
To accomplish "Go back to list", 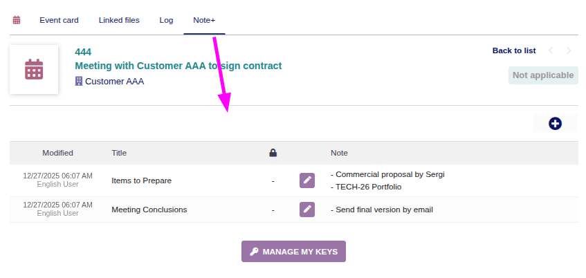I will point(514,50).
